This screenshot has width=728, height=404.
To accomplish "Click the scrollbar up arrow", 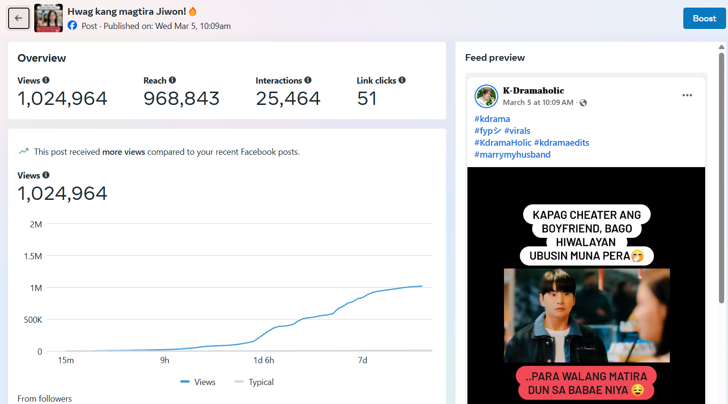I will click(x=721, y=47).
